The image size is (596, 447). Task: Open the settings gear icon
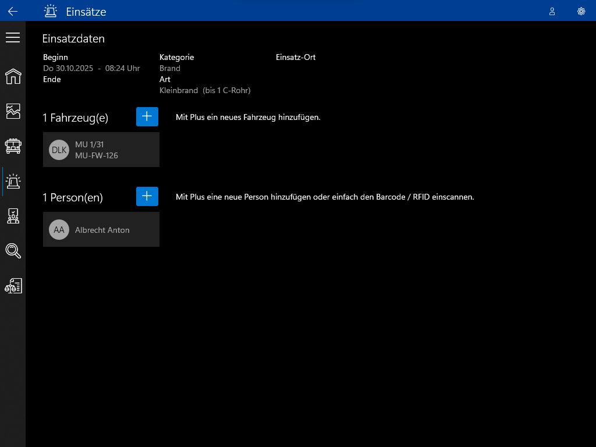point(581,12)
